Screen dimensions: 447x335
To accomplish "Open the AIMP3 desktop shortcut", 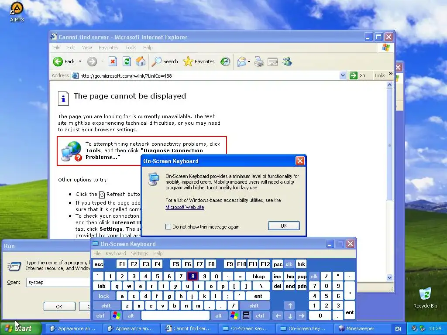I will tap(17, 12).
